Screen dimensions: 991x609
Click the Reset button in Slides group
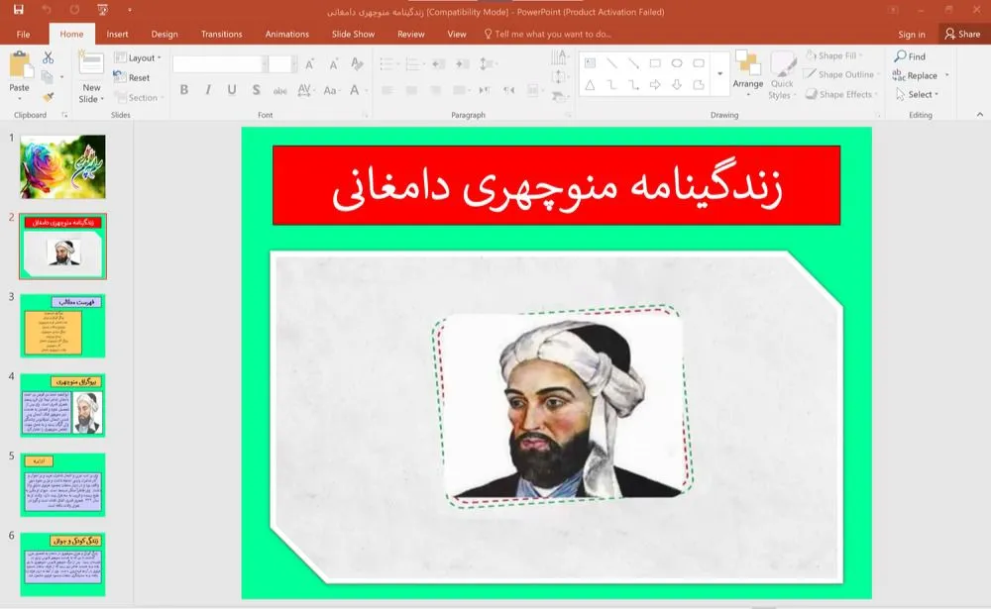click(x=136, y=76)
